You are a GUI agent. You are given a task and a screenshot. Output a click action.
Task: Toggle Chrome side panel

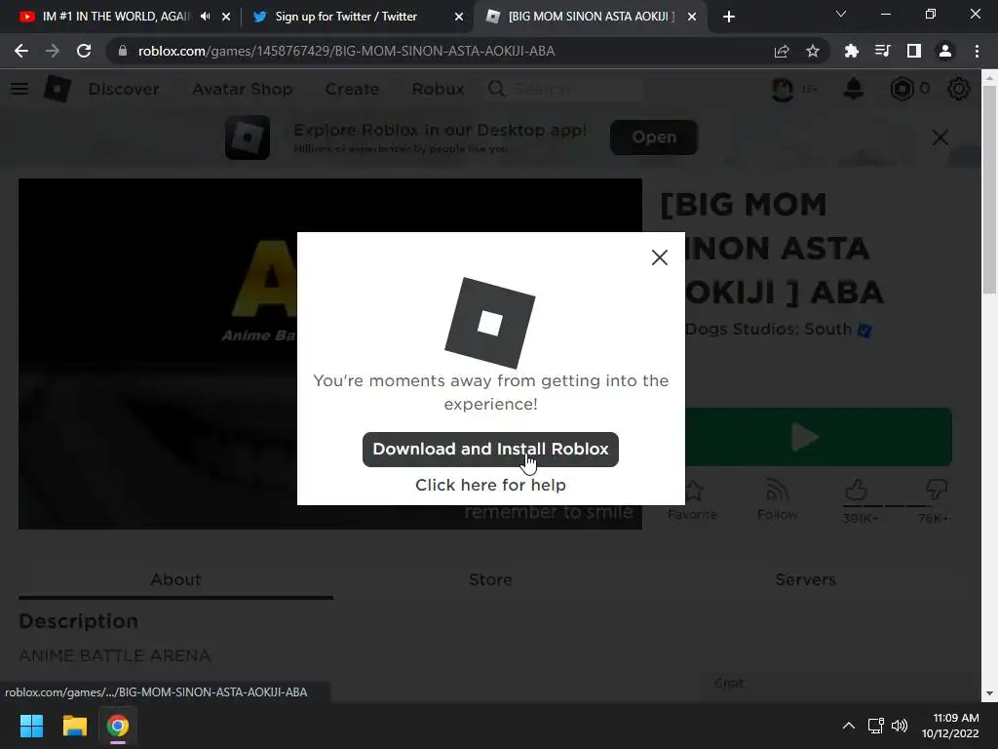[914, 51]
